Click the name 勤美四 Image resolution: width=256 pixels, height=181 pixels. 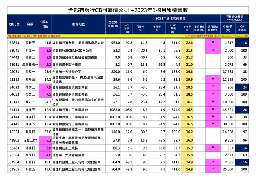point(30,132)
